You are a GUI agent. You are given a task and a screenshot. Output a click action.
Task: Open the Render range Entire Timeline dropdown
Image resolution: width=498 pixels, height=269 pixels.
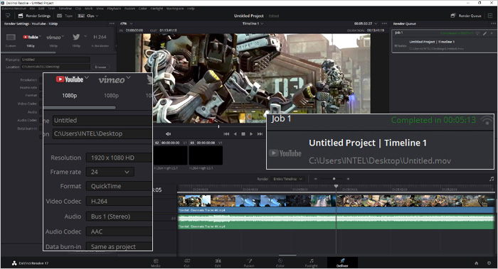[287, 179]
